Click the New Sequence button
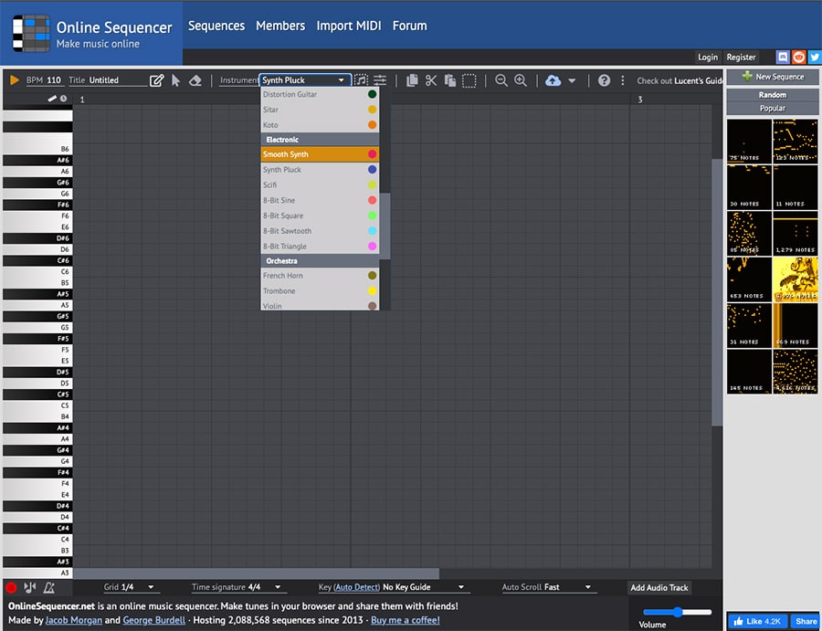This screenshot has height=631, width=822. point(773,77)
